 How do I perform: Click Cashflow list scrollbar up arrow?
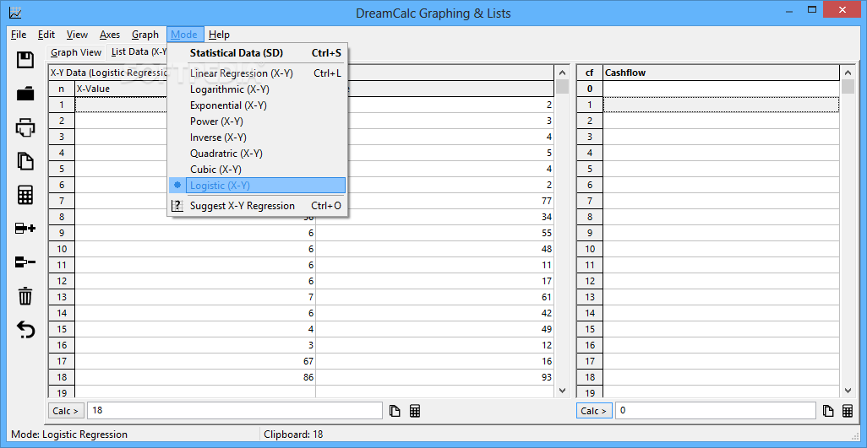point(848,73)
